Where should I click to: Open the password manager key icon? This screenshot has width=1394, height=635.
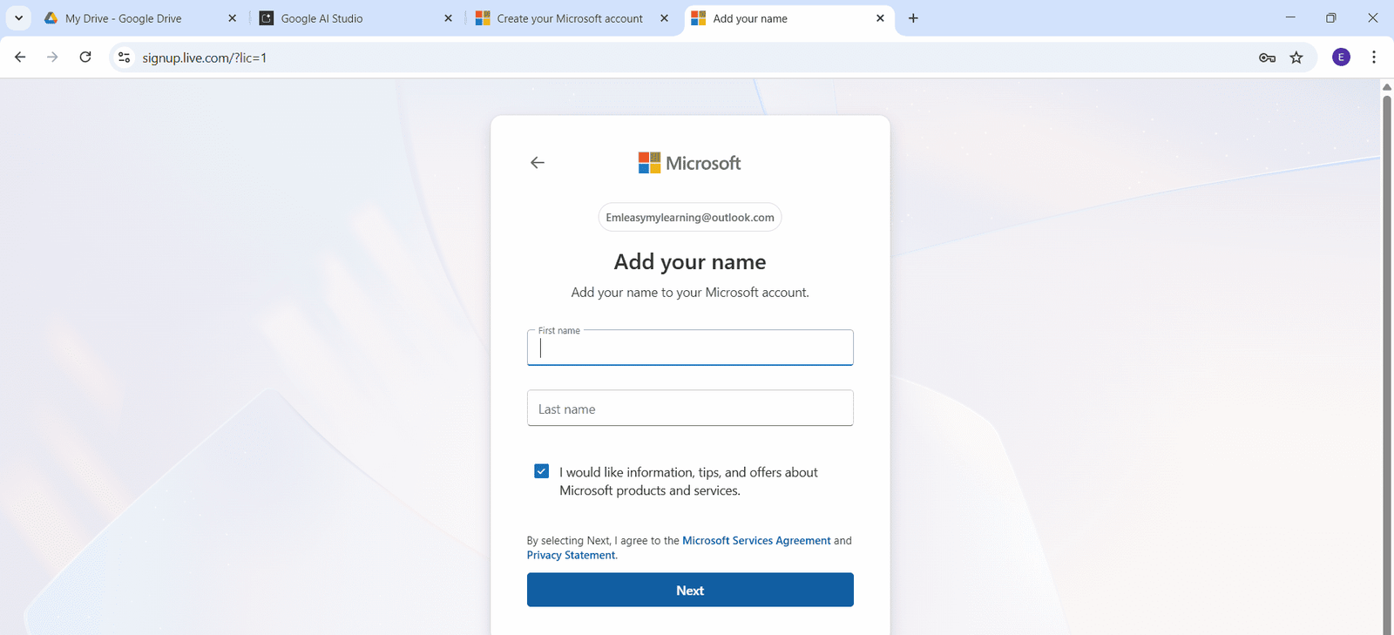pos(1267,57)
